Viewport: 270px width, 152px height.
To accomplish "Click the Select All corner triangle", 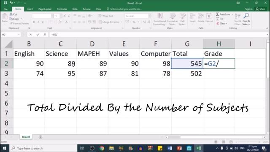I will 8,44.
